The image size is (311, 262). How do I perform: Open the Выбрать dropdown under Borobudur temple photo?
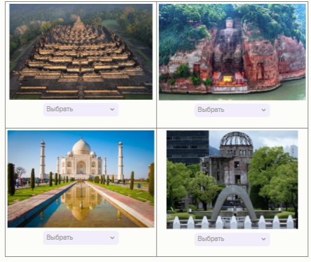tap(81, 109)
